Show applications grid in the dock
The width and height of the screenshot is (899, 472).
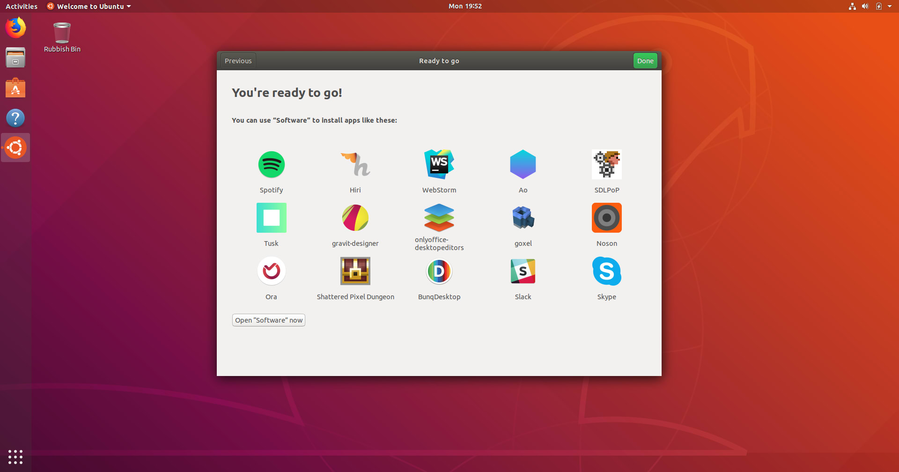15,457
